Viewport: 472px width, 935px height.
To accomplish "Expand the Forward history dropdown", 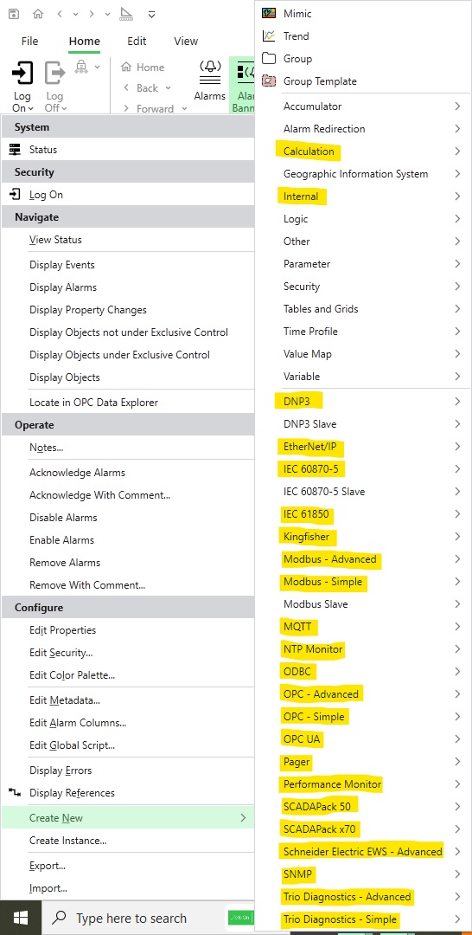I will (x=184, y=108).
